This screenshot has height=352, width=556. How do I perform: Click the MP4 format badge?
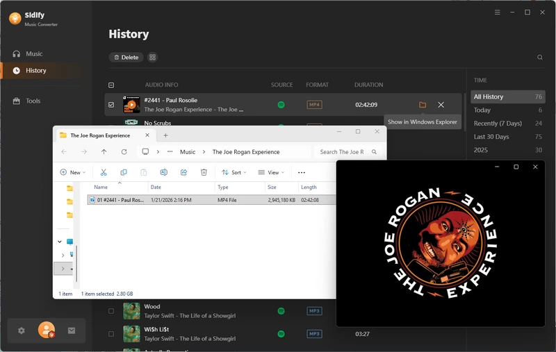pyautogui.click(x=314, y=105)
